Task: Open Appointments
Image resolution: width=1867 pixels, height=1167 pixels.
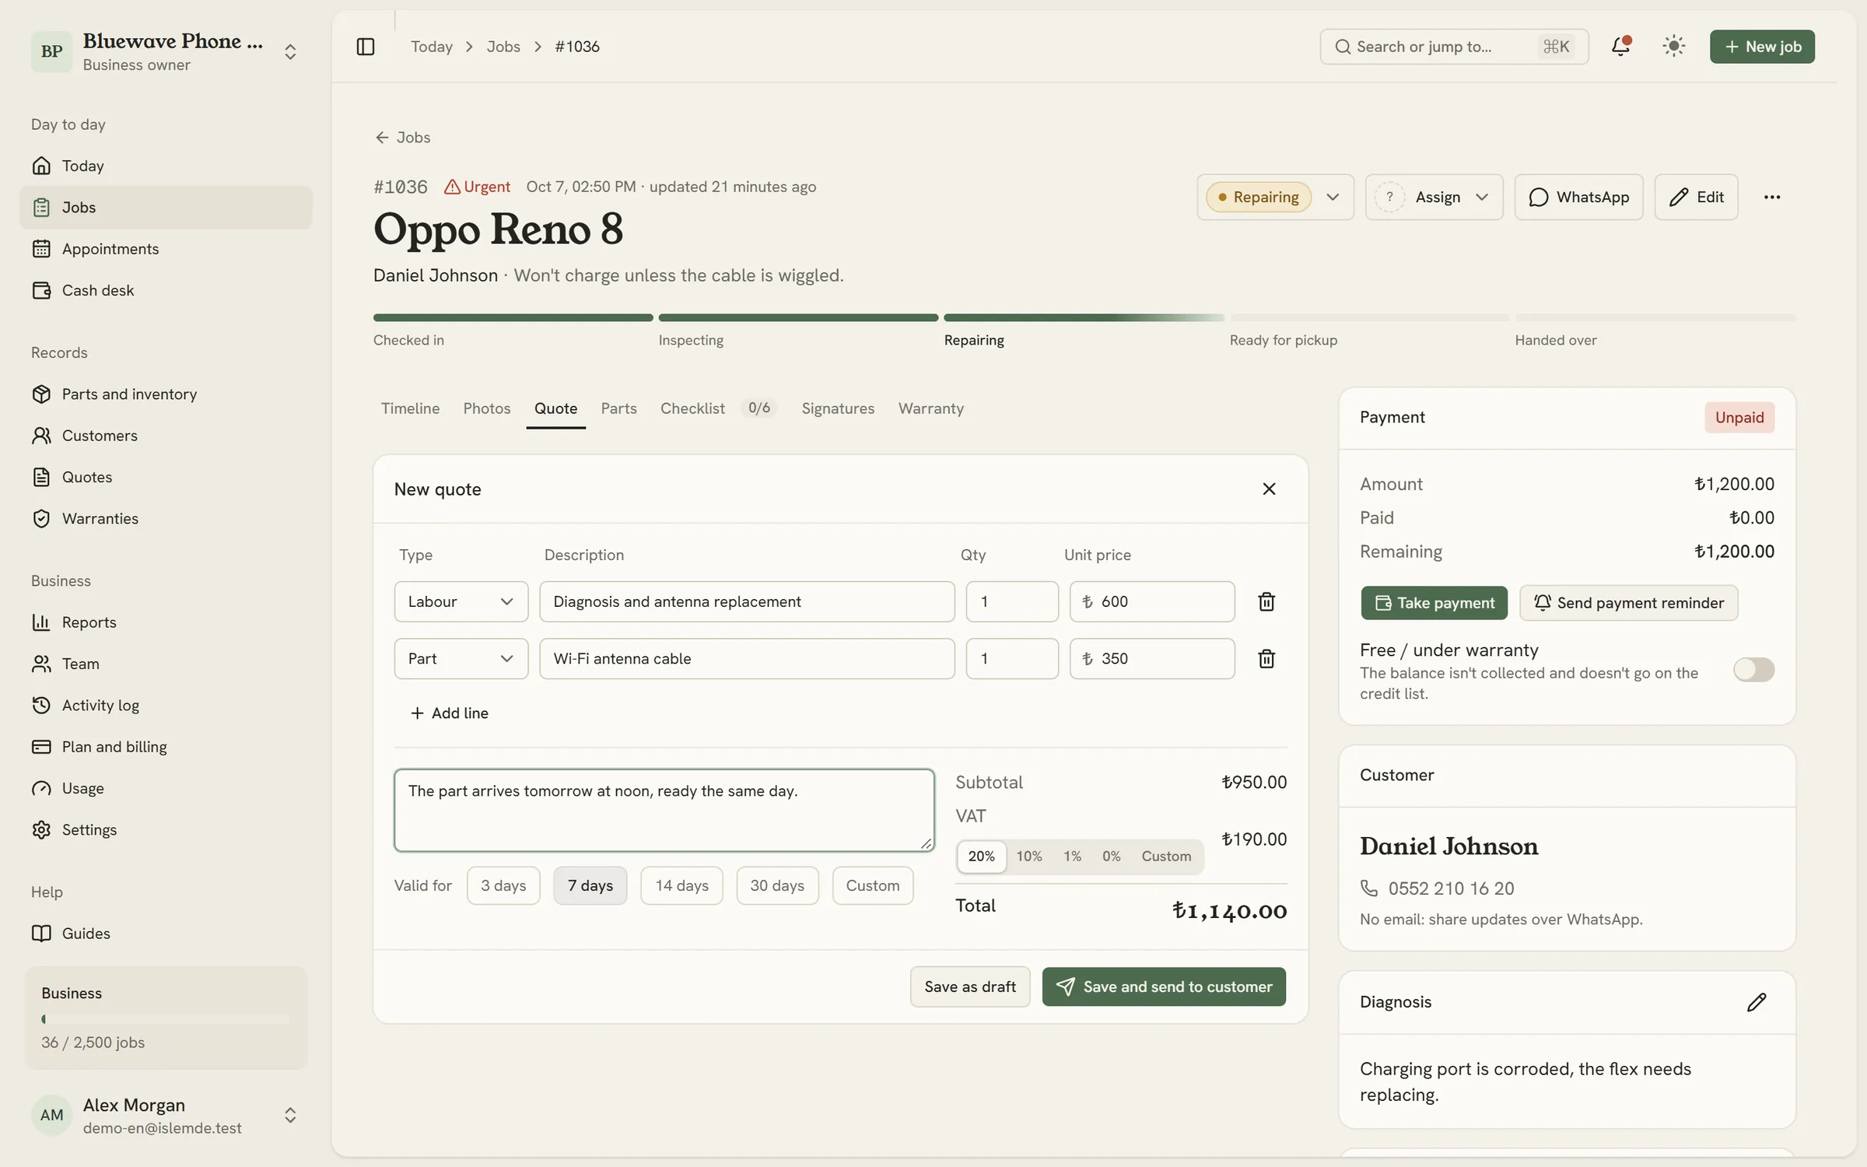Action: click(x=166, y=249)
